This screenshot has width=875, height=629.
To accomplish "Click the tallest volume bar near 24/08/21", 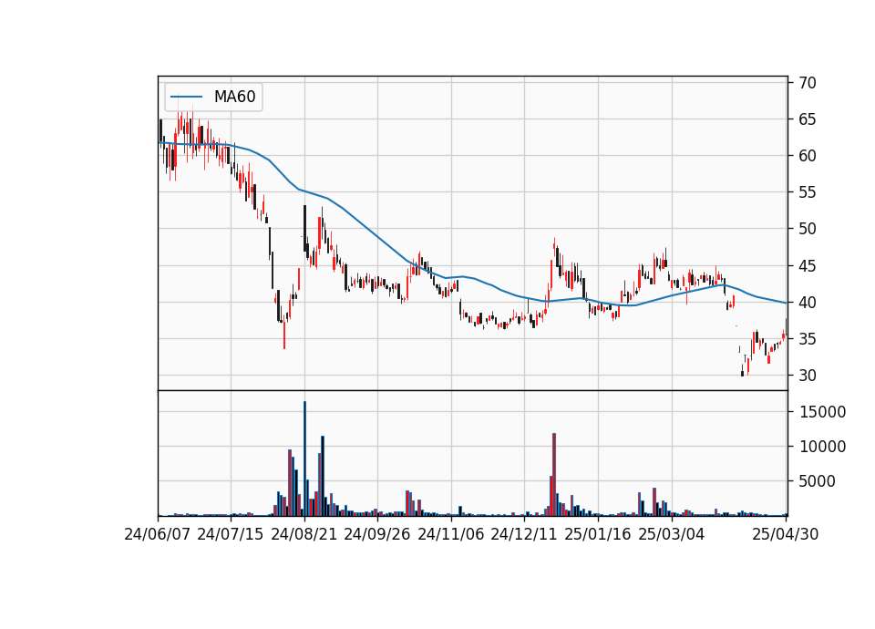I will (304, 459).
